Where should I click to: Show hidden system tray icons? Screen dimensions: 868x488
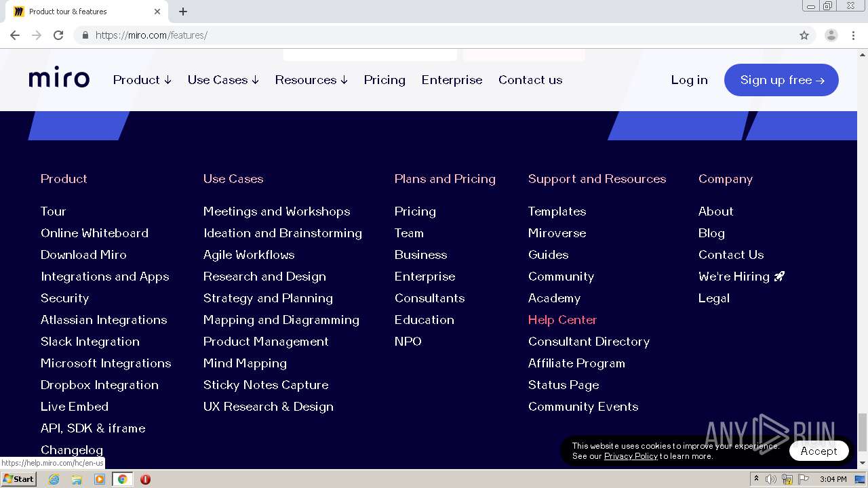click(x=756, y=479)
